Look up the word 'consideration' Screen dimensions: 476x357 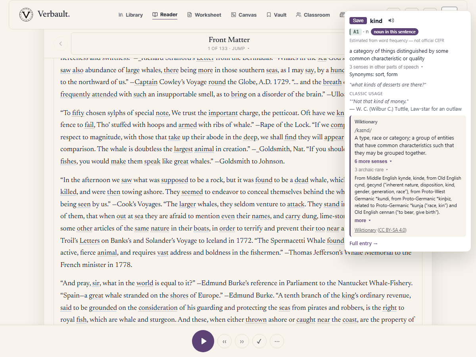click(x=158, y=308)
